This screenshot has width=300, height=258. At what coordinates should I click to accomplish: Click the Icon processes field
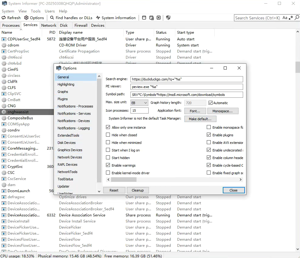pos(140,110)
